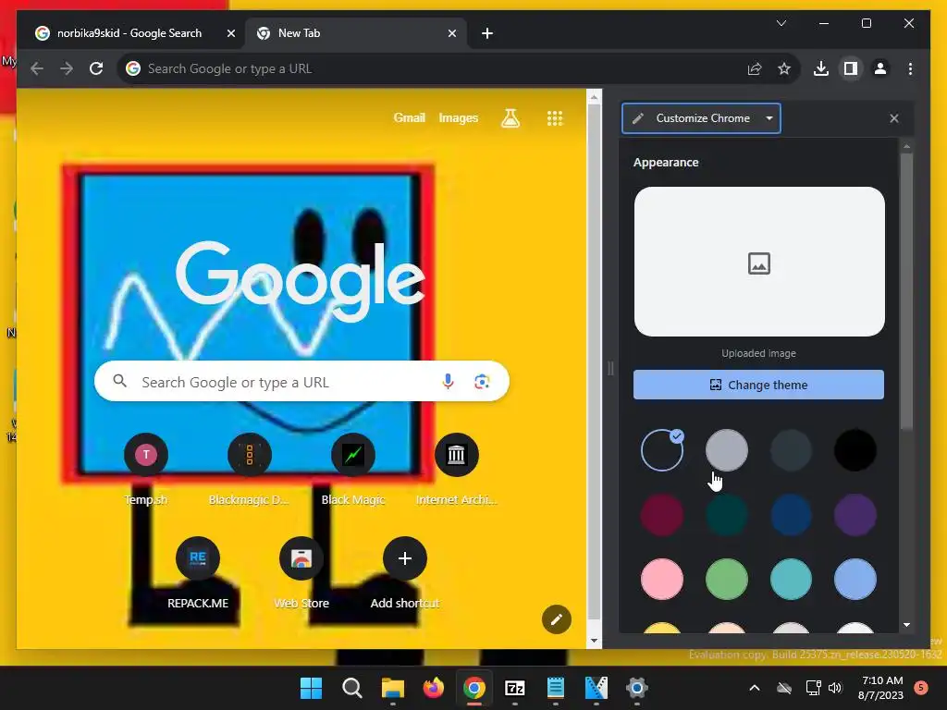Close the norbika9skid Google Search tab

pyautogui.click(x=230, y=33)
